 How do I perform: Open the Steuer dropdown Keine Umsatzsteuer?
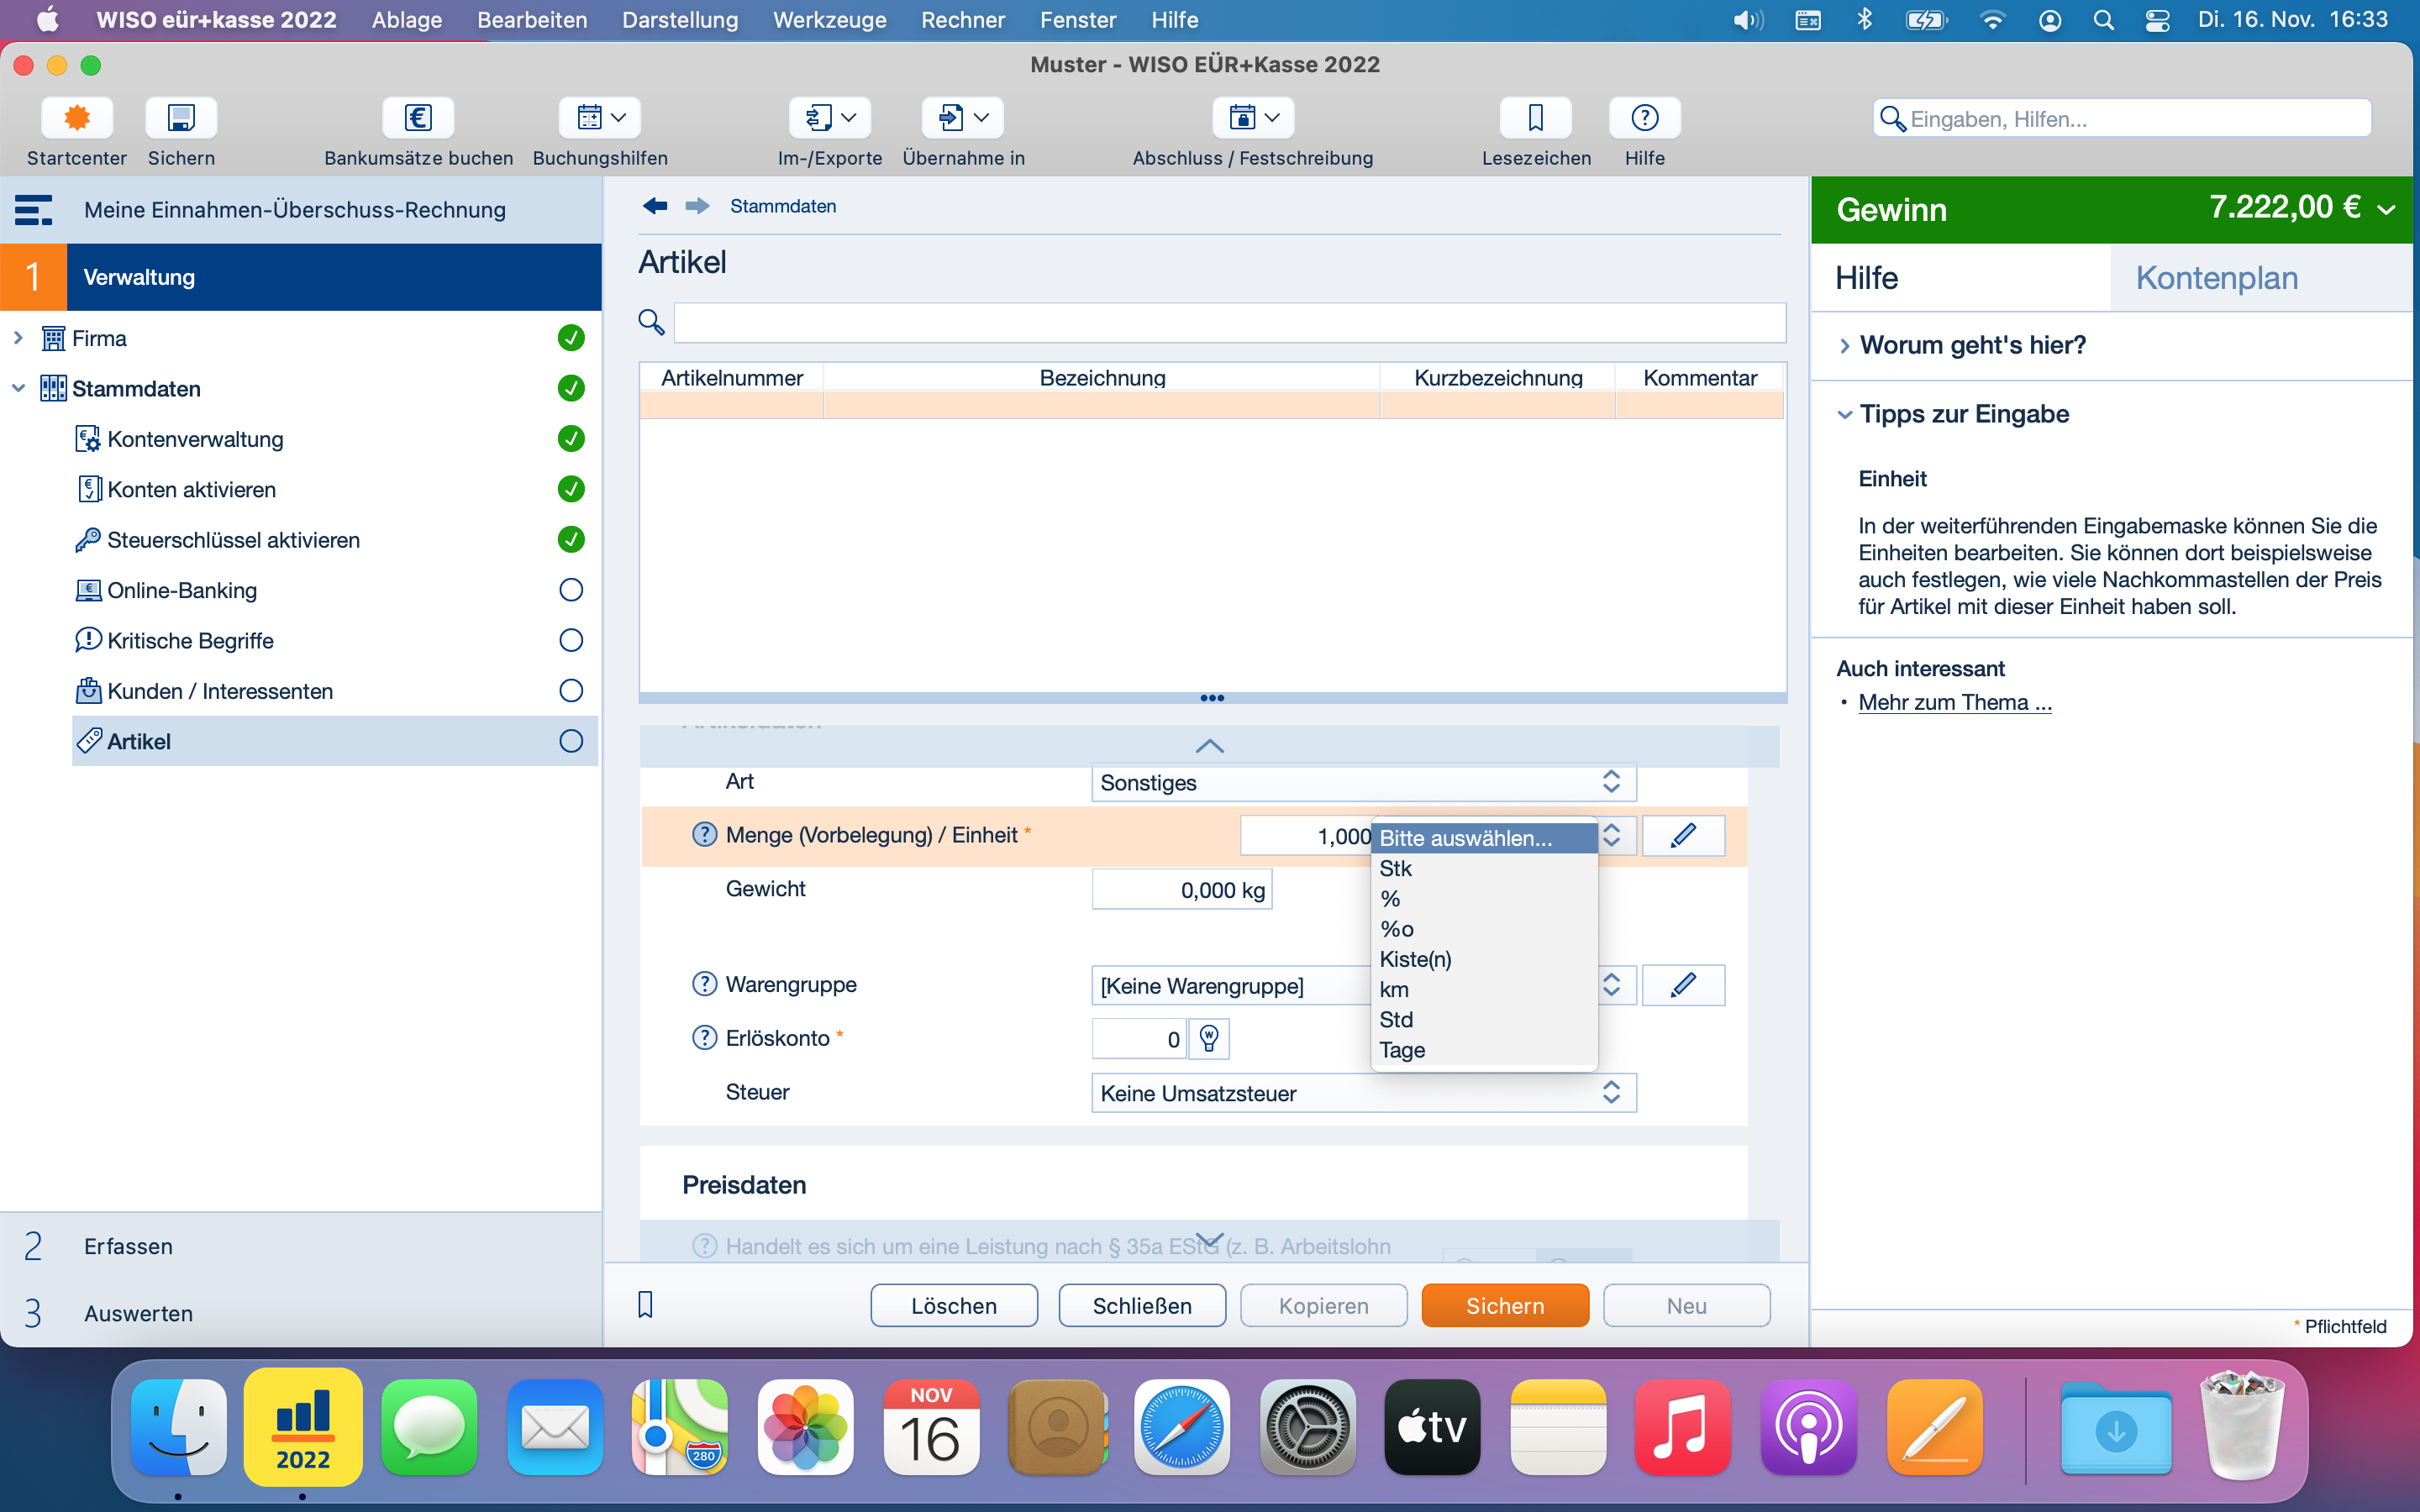[1363, 1093]
